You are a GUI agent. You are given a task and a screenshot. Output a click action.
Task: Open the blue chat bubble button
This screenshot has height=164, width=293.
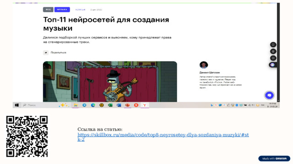click(x=269, y=95)
